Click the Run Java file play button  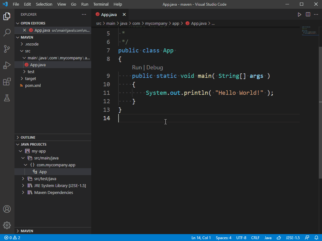click(x=299, y=14)
